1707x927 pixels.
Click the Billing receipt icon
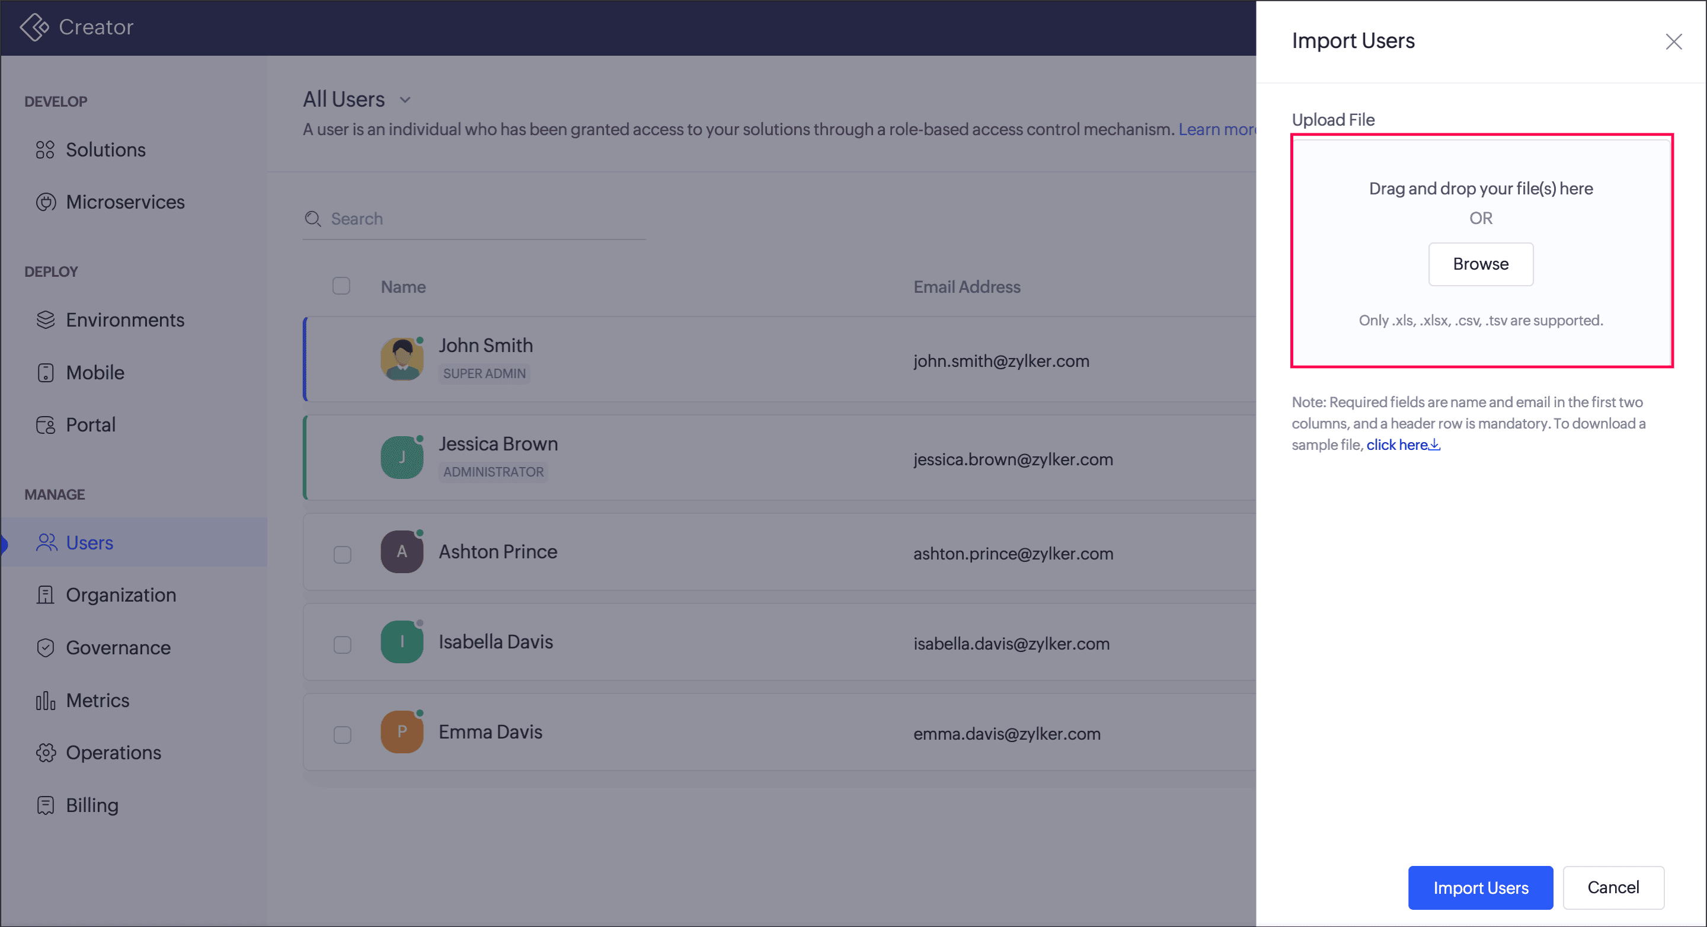tap(45, 805)
